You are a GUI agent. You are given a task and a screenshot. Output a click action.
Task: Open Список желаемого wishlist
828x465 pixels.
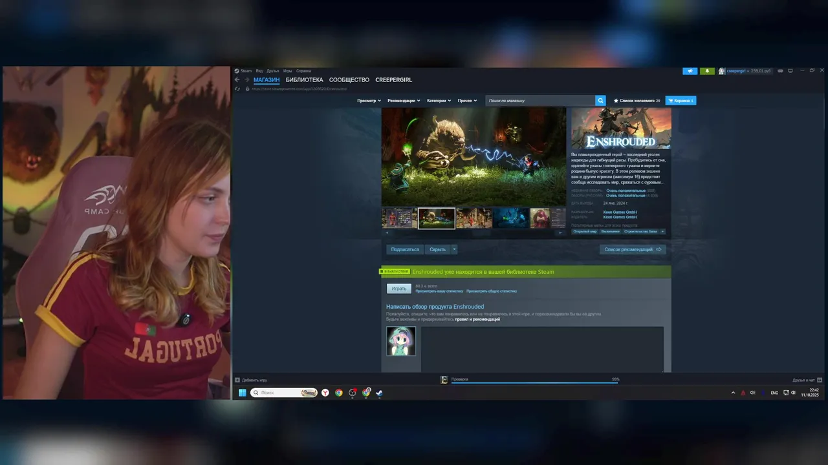click(637, 101)
